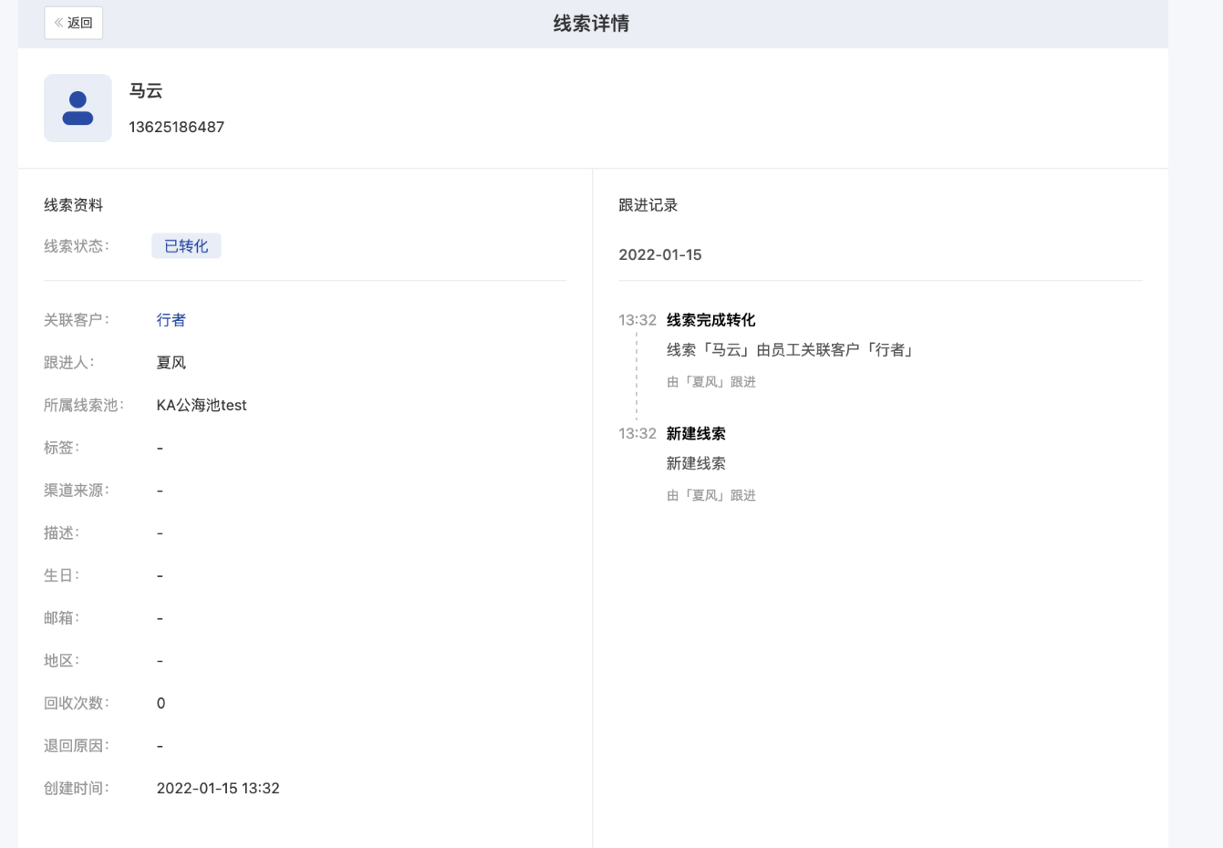
Task: Click follower value 夏风
Action: (x=171, y=363)
